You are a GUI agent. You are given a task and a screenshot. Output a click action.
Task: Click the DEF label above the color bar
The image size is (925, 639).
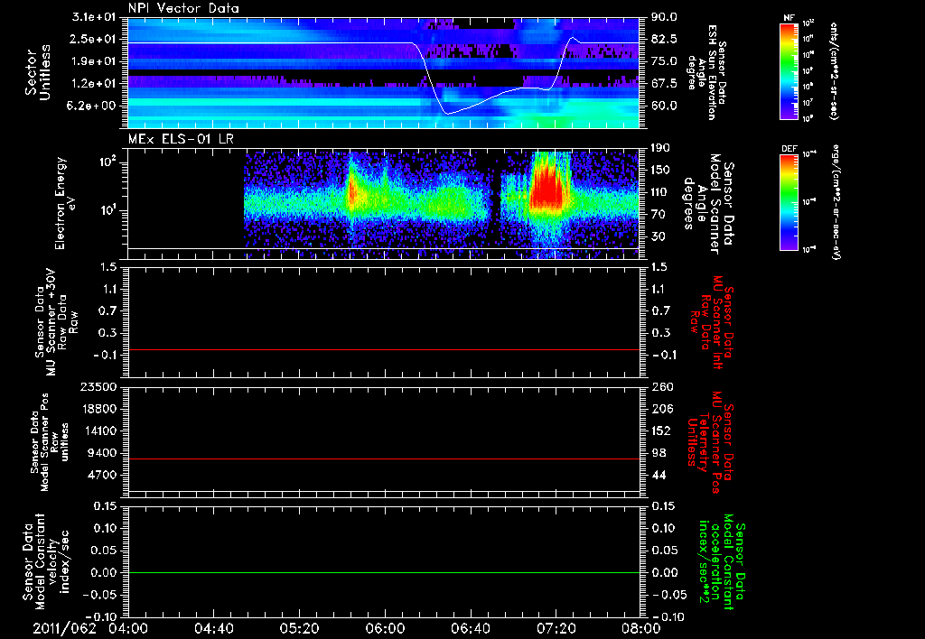pos(790,149)
